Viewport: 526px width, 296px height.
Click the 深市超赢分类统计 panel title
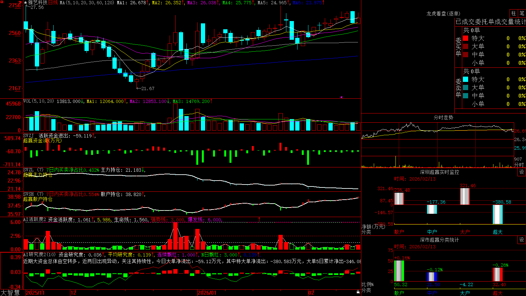pyautogui.click(x=440, y=240)
